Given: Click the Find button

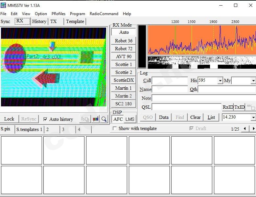Looking at the screenshot, I should click(x=180, y=117).
